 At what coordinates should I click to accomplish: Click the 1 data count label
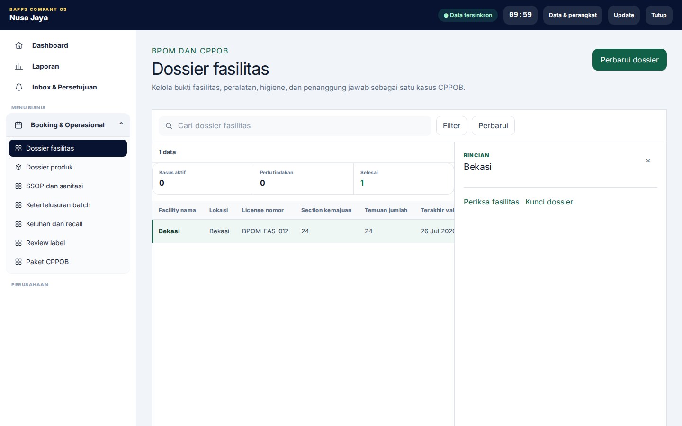click(167, 152)
